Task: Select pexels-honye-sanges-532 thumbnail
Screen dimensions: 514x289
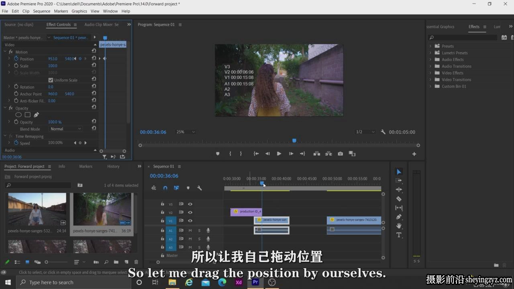Action: point(37,210)
